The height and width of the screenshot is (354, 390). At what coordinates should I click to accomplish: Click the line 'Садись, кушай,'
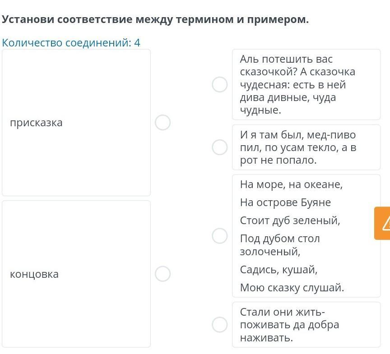tap(279, 270)
